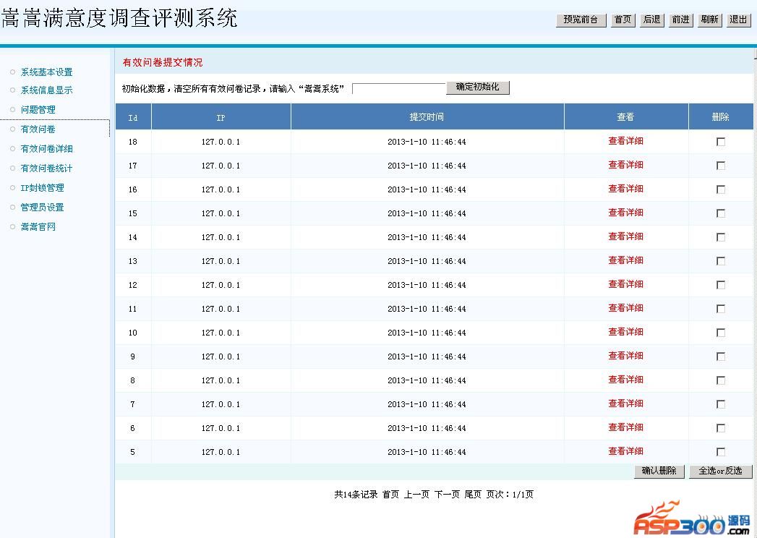757x538 pixels.
Task: Open 有效问卷详细 in sidebar
Action: click(46, 149)
